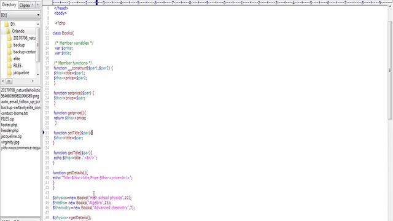This screenshot has width=393, height=221.
Task: Click the 'function setprice($par)' line
Action: pos(74,93)
